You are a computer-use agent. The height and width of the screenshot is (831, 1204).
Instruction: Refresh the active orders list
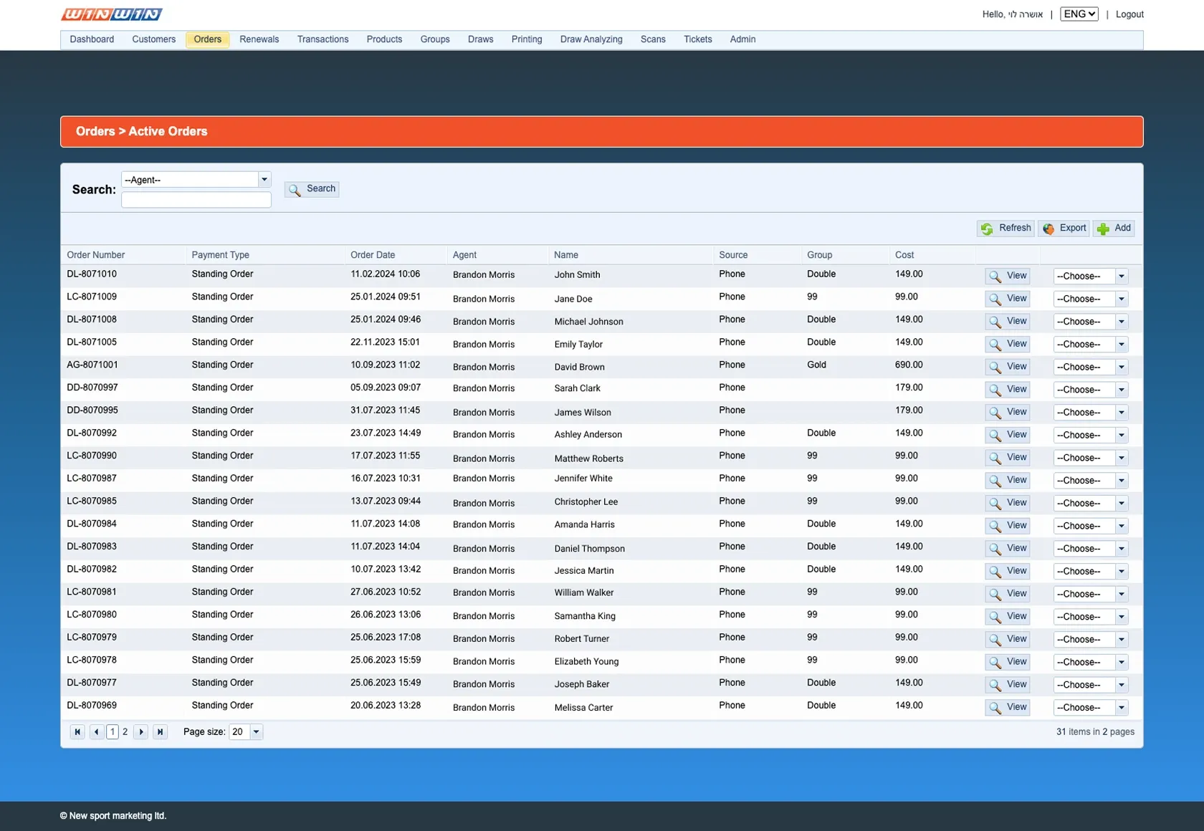pyautogui.click(x=1006, y=229)
